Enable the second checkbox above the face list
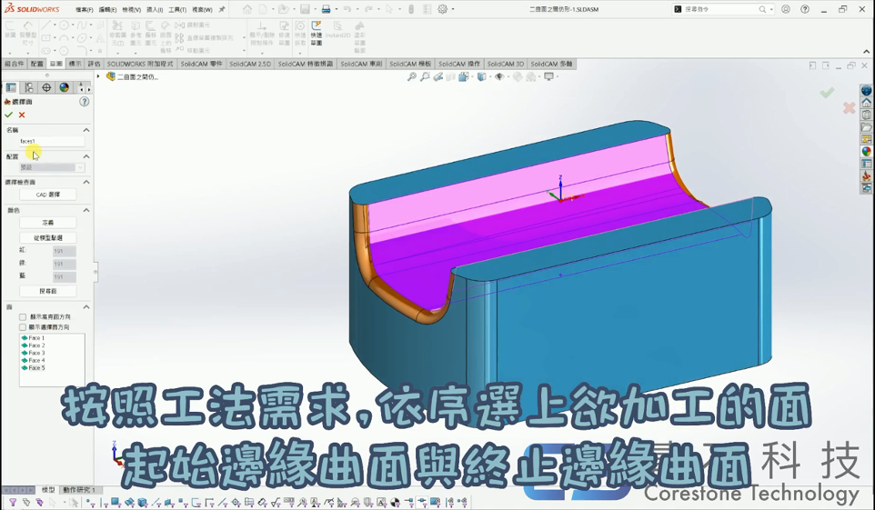The image size is (875, 510). click(x=23, y=327)
